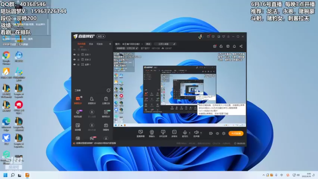Add a 直播屏幕 screen capture source
The width and height of the screenshot is (318, 179).
[x=140, y=134]
